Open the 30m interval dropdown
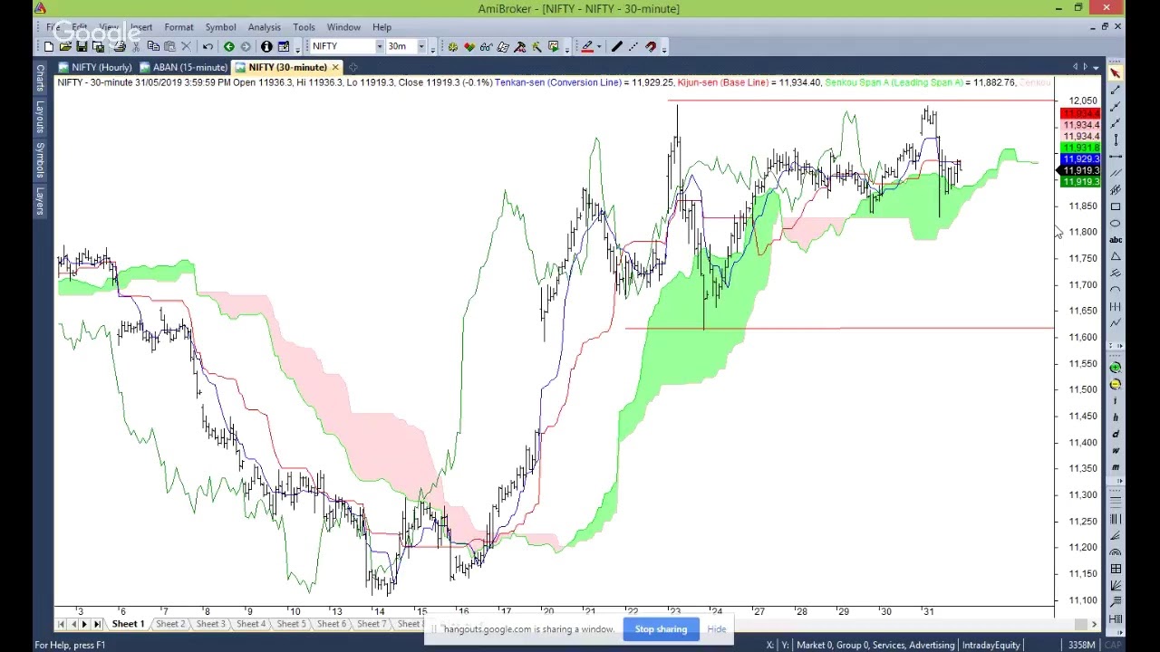The height and width of the screenshot is (652, 1160). click(421, 46)
